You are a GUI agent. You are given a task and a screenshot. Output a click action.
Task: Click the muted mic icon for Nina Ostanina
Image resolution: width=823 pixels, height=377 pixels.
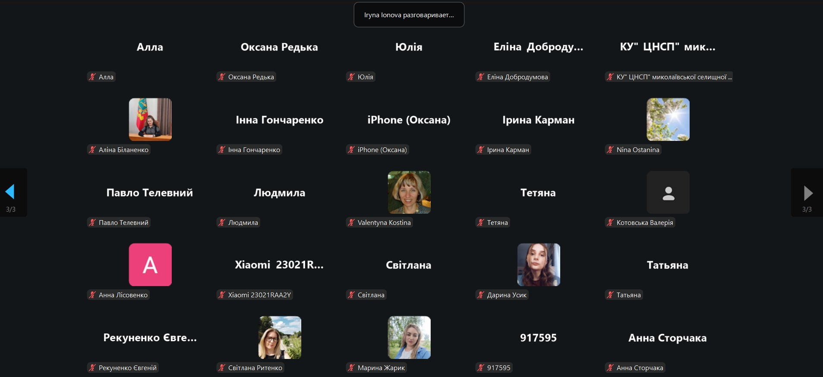pos(610,150)
